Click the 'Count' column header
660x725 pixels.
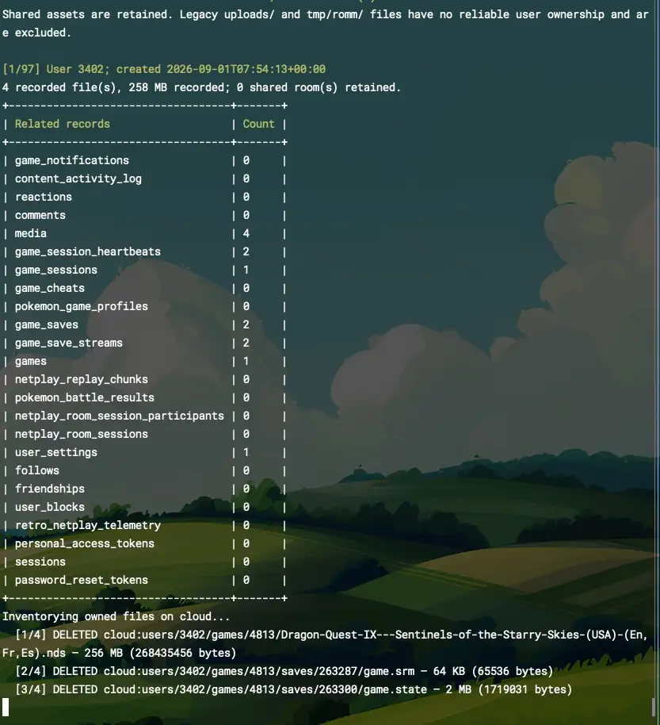(258, 124)
